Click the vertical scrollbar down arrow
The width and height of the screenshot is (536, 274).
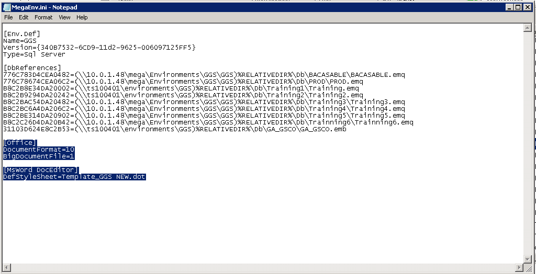[528, 259]
